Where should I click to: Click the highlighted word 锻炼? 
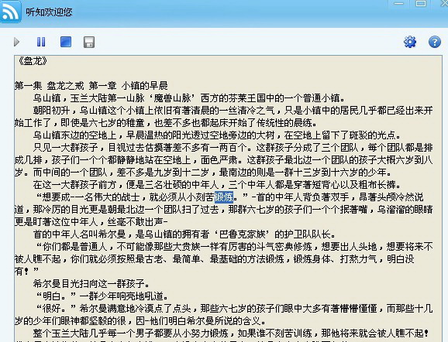[224, 197]
